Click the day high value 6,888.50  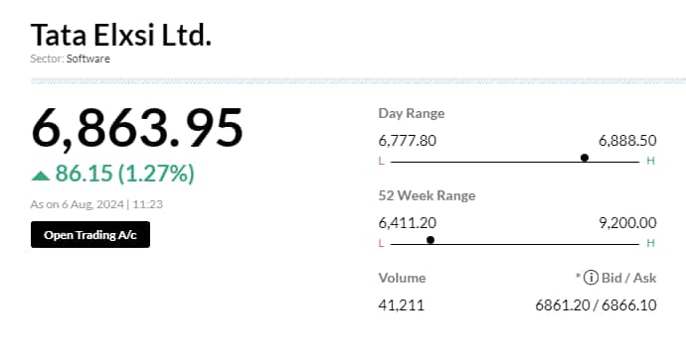[627, 141]
